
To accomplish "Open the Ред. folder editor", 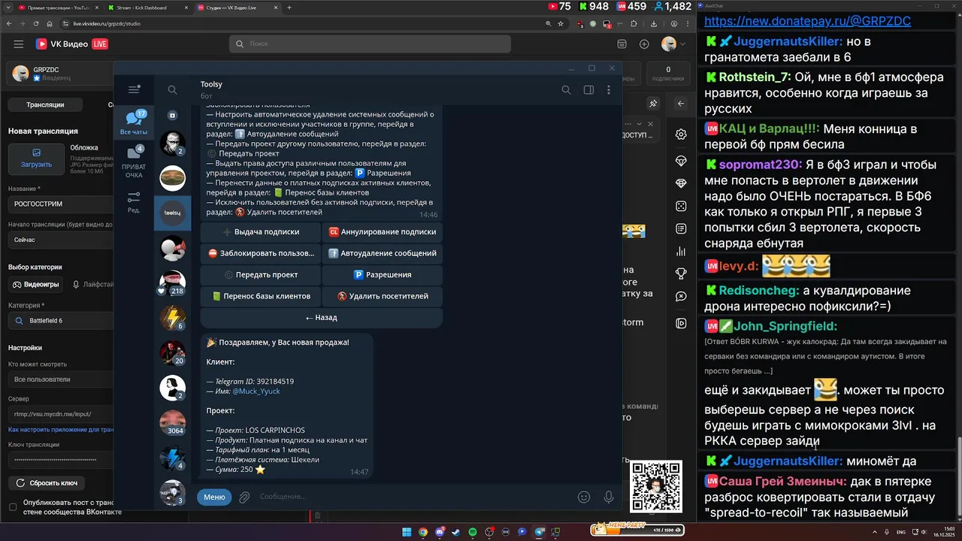I will click(134, 201).
